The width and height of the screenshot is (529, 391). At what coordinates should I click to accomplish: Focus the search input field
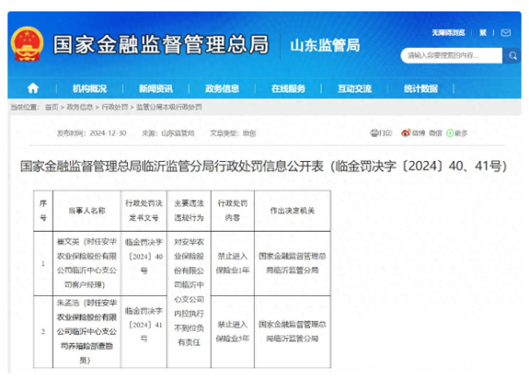(x=452, y=55)
